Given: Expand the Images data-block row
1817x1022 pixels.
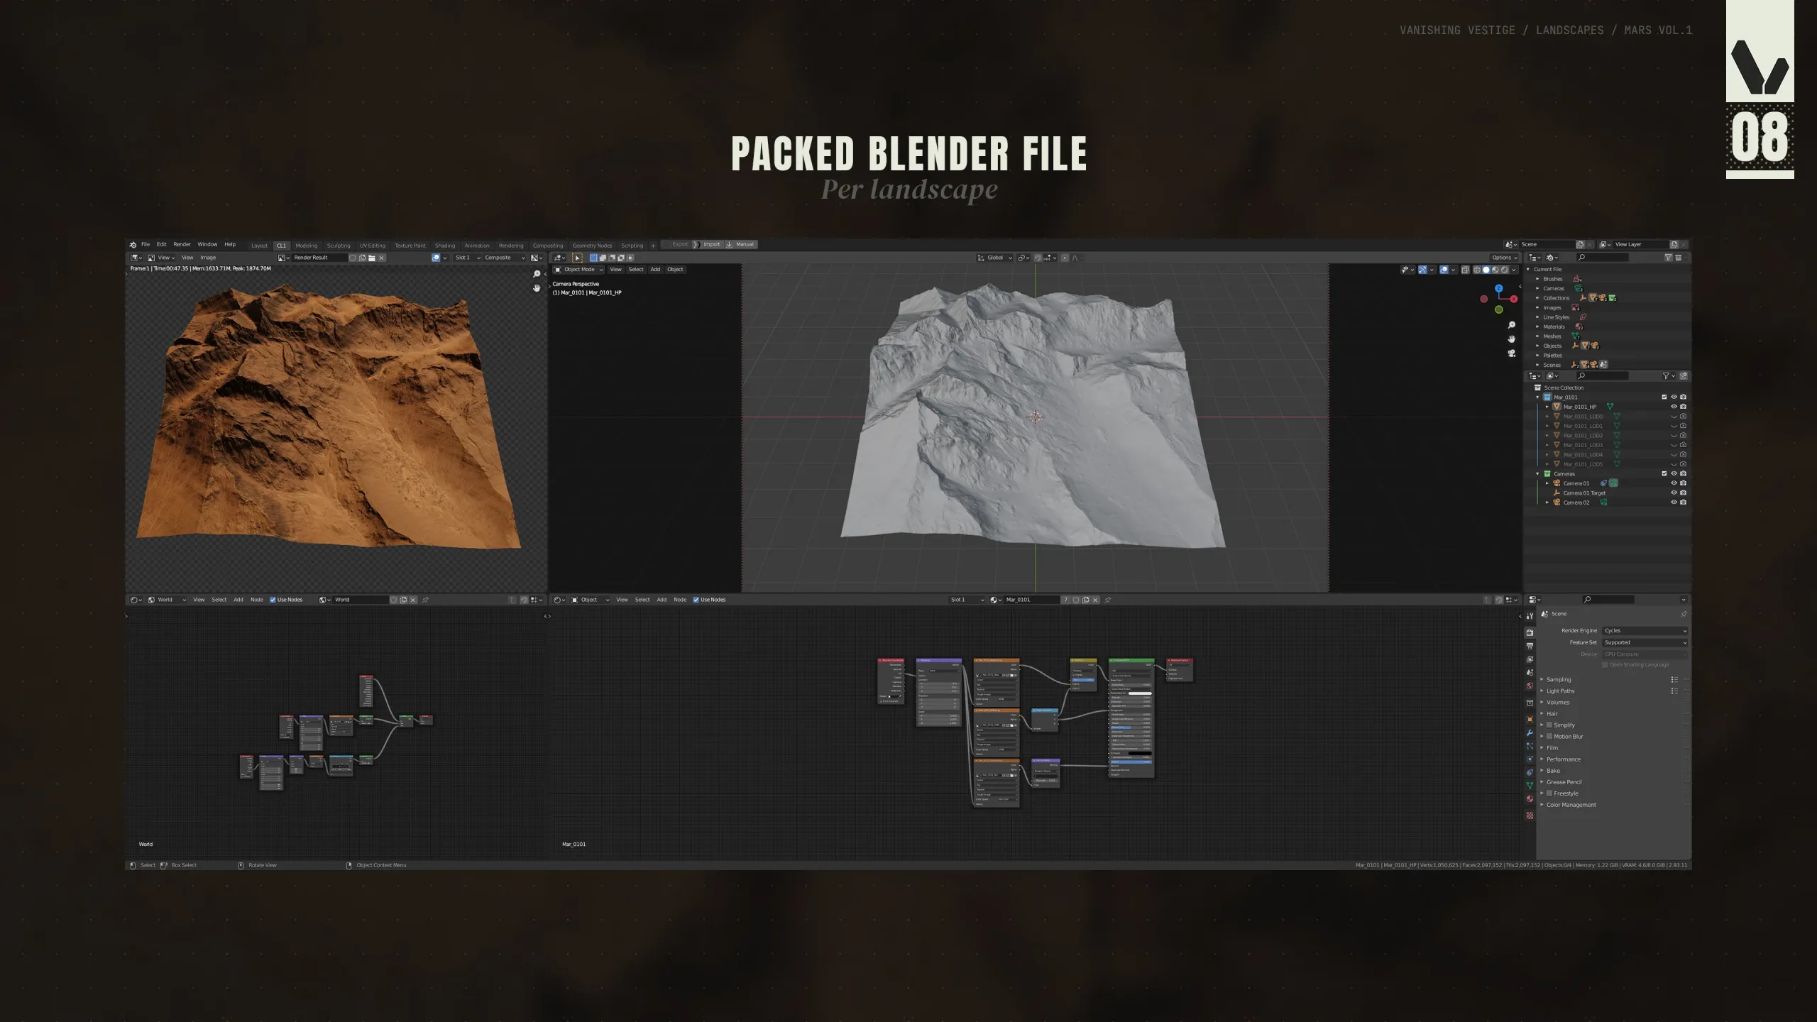Looking at the screenshot, I should [1538, 307].
